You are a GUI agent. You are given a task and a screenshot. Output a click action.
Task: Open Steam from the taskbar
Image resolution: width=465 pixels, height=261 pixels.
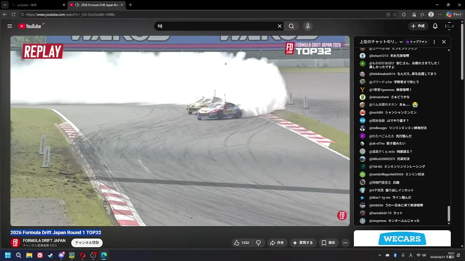click(x=50, y=255)
